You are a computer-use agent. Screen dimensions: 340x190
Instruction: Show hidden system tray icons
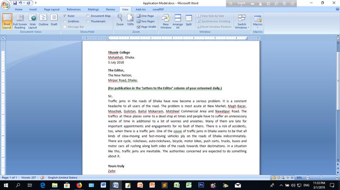pyautogui.click(x=281, y=185)
